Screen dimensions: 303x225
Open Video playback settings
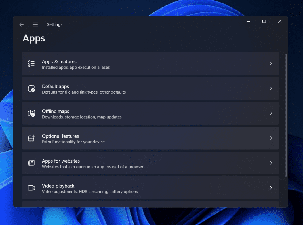[x=150, y=188]
